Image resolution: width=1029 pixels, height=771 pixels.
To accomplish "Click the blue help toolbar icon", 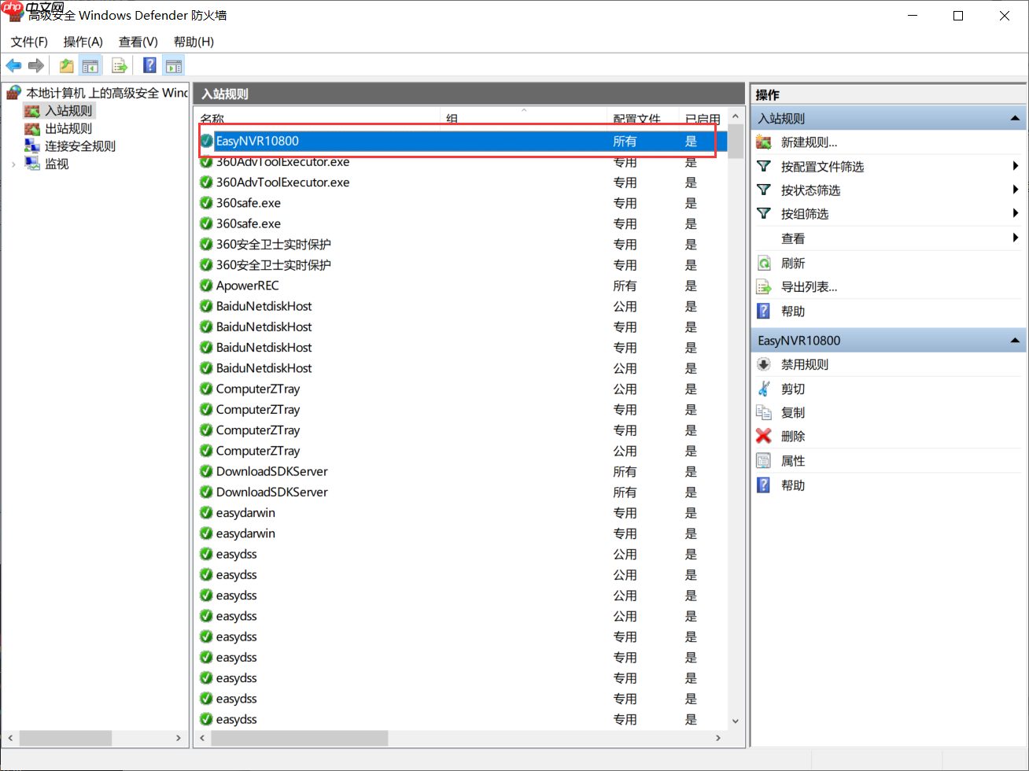I will (x=149, y=65).
